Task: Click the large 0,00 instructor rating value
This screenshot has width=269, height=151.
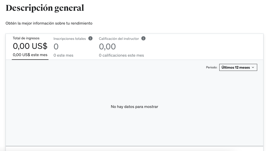Action: tap(107, 47)
